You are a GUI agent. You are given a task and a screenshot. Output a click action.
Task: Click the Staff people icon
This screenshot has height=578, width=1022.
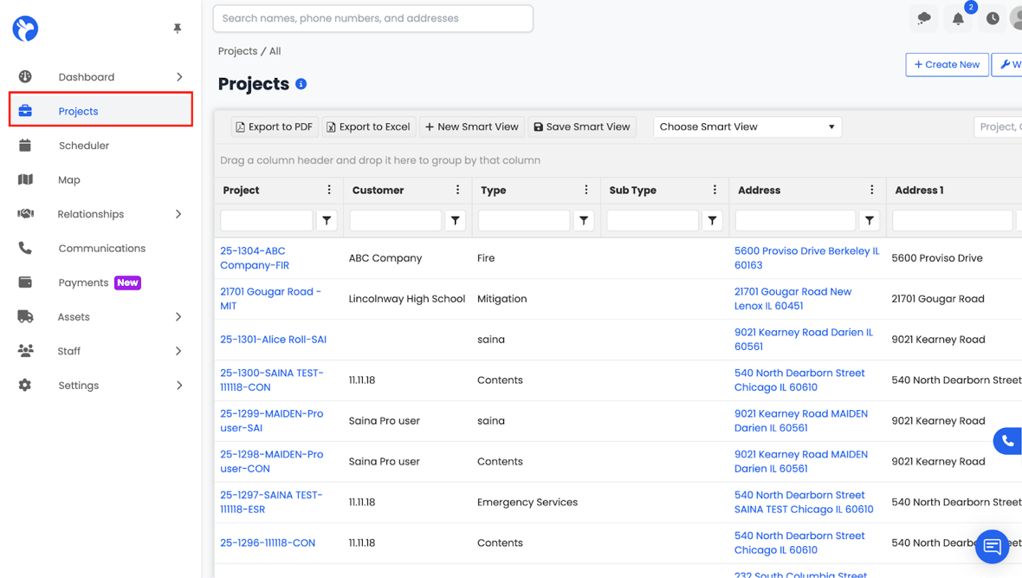[25, 351]
